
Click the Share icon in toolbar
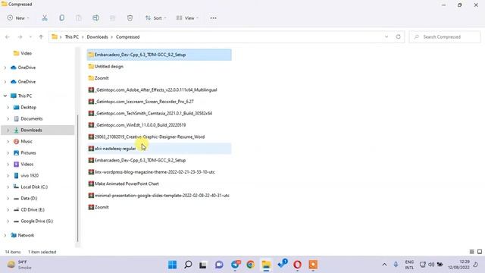[x=113, y=18]
